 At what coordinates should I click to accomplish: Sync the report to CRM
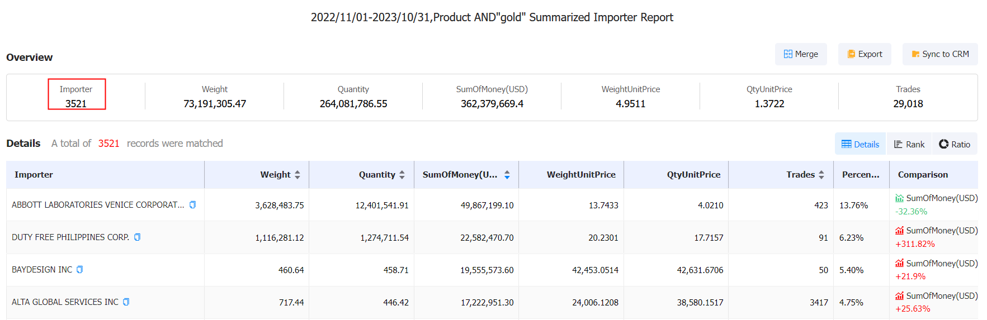click(x=939, y=54)
